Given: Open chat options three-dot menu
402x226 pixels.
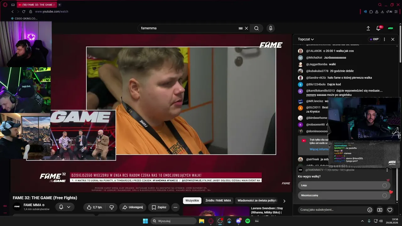Looking at the screenshot, I should click(384, 39).
